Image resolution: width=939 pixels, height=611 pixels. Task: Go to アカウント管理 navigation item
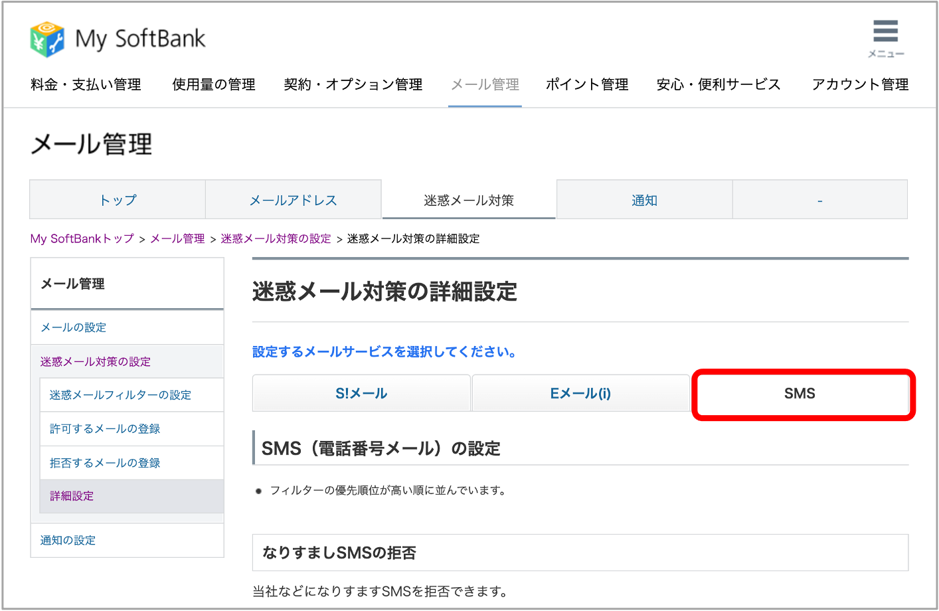pyautogui.click(x=860, y=84)
